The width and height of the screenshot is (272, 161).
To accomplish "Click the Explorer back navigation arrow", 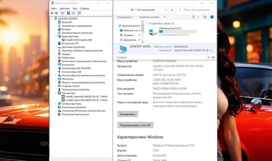I will 117,10.
